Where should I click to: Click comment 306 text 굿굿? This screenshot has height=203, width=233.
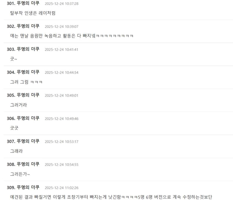tap(14, 128)
